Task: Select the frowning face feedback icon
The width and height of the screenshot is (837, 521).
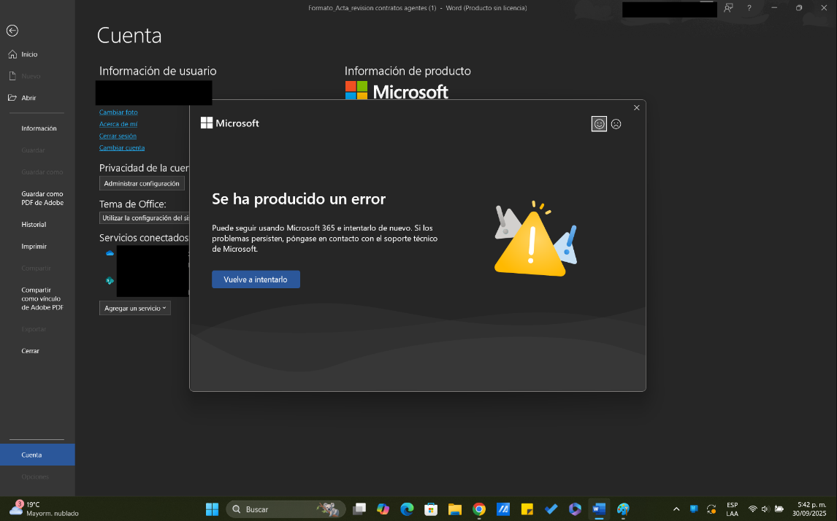Action: 616,124
